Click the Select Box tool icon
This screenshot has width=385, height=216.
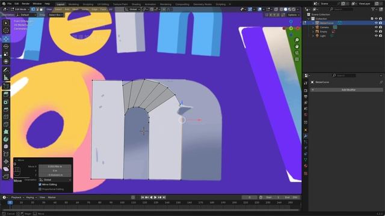coord(6,23)
